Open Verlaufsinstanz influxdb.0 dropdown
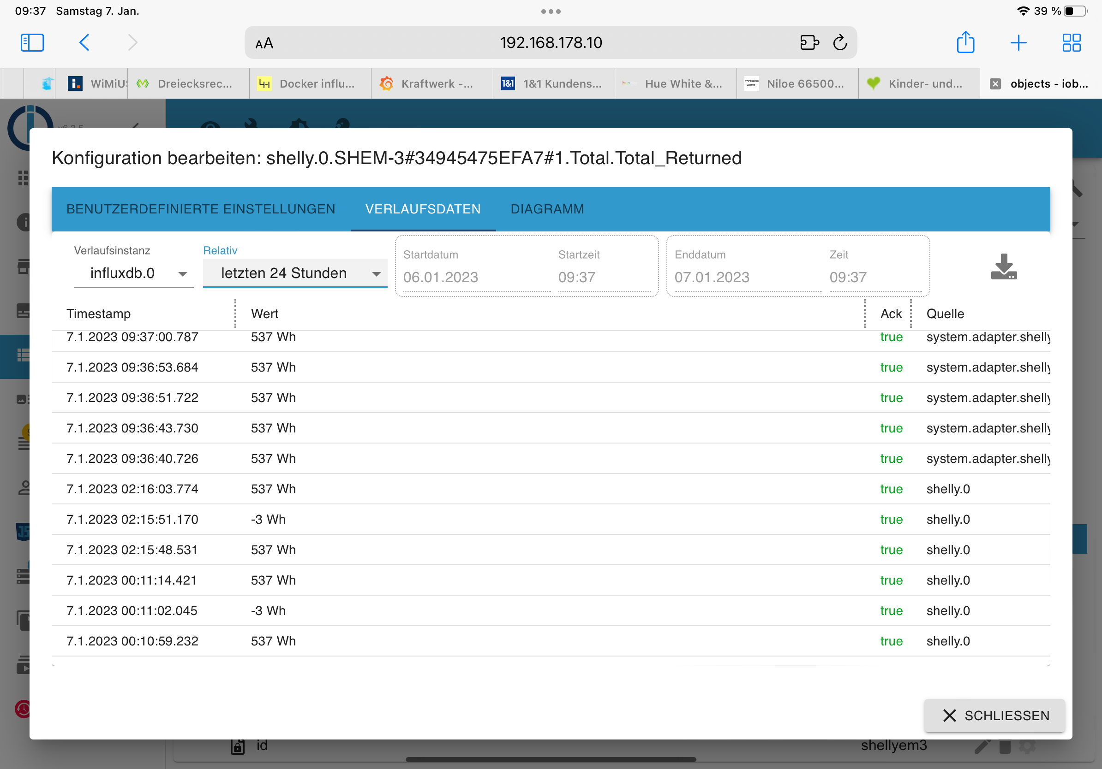 coord(133,273)
